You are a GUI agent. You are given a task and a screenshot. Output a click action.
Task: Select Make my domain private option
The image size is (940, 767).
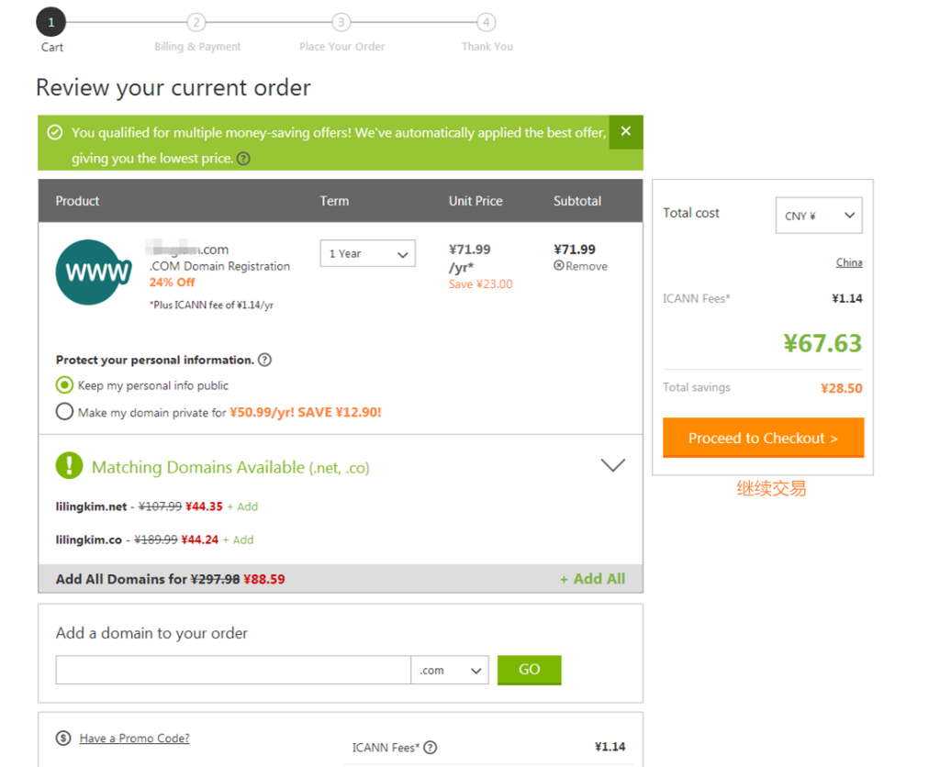pyautogui.click(x=64, y=412)
